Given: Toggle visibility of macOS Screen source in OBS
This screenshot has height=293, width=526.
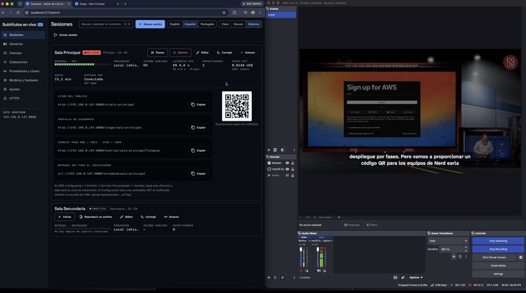Looking at the screenshot, I should [x=287, y=169].
